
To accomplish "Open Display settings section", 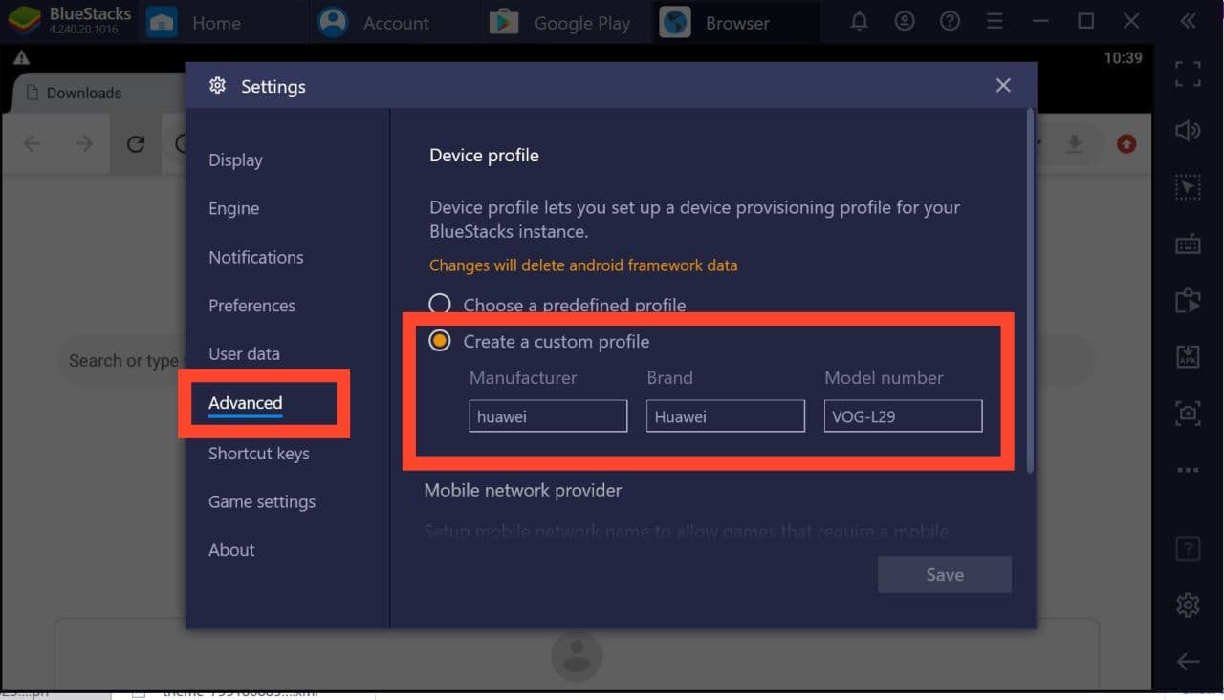I will tap(235, 160).
